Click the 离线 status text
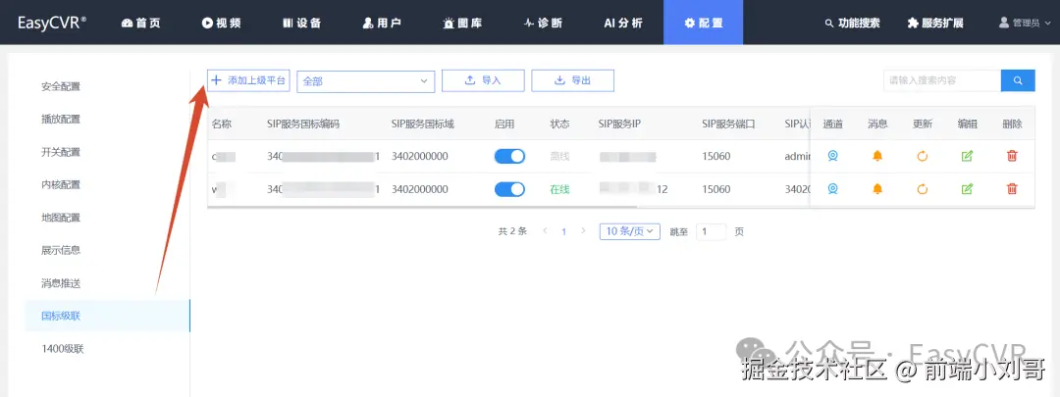1060x397 pixels. pyautogui.click(x=559, y=157)
